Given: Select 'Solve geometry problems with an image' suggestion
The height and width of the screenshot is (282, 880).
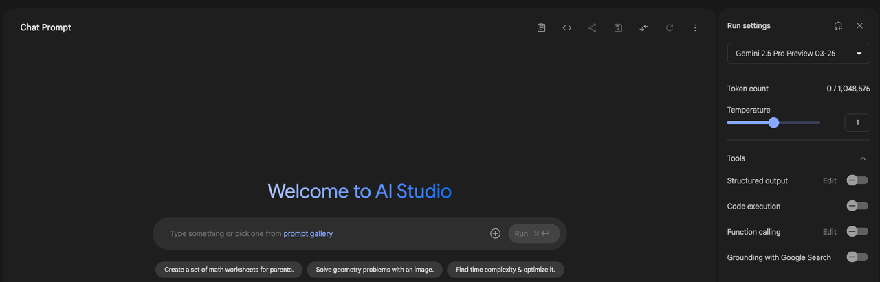Looking at the screenshot, I should [x=375, y=270].
